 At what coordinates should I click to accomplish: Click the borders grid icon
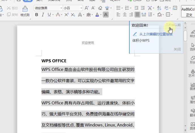[x=168, y=14]
